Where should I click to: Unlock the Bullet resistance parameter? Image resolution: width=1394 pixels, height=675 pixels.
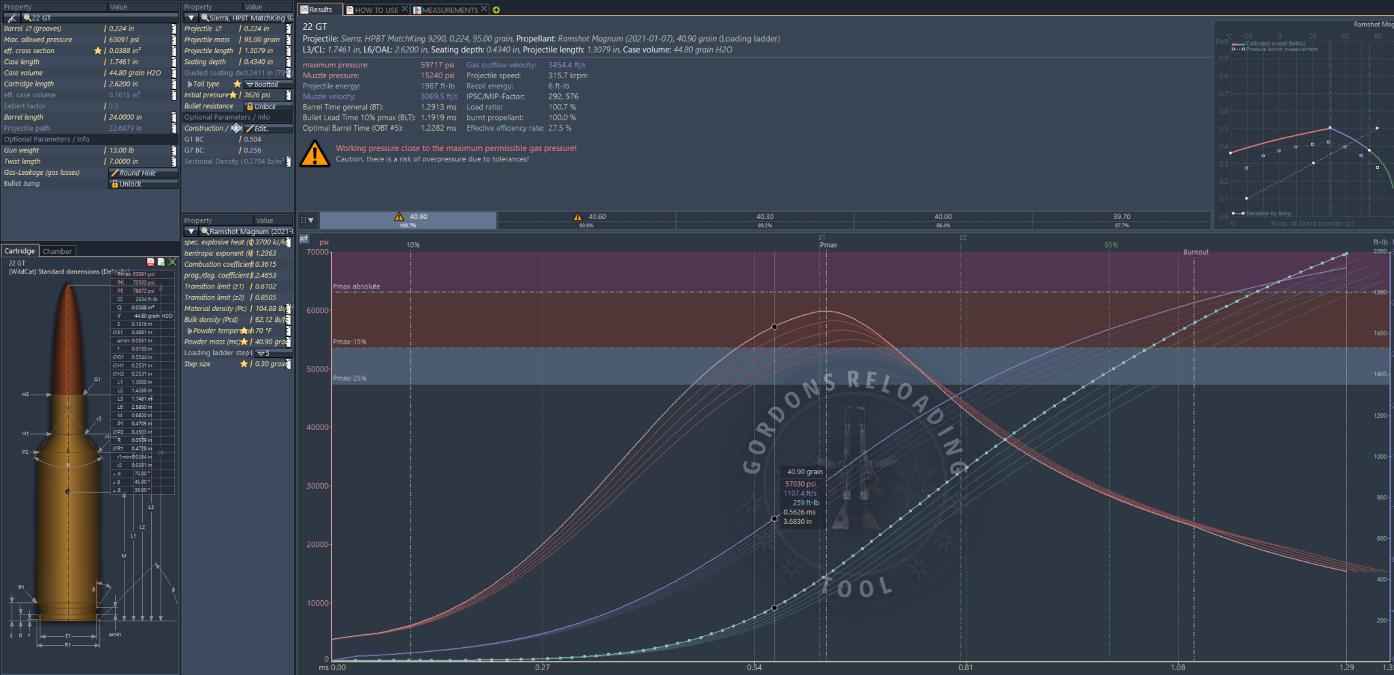coord(268,106)
